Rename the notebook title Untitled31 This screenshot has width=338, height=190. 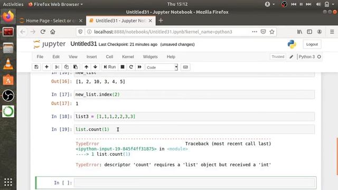[x=83, y=44]
